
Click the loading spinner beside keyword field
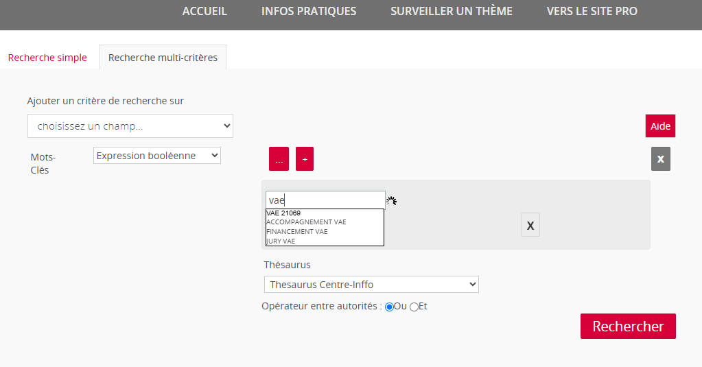coord(392,201)
